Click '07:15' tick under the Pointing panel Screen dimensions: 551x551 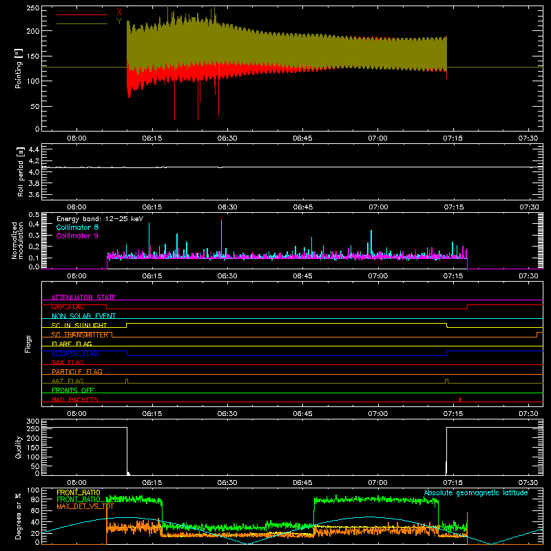coord(453,138)
